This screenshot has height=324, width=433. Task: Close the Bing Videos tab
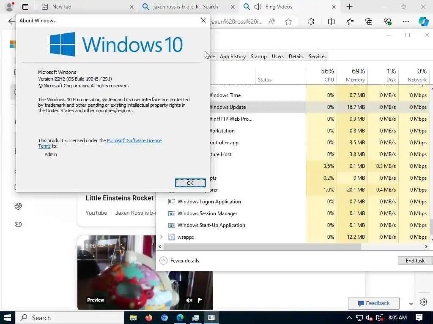[334, 7]
